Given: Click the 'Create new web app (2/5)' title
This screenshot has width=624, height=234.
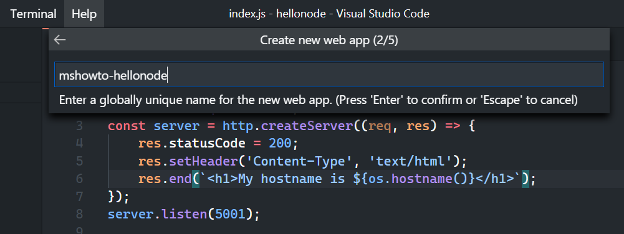Looking at the screenshot, I should click(x=329, y=40).
